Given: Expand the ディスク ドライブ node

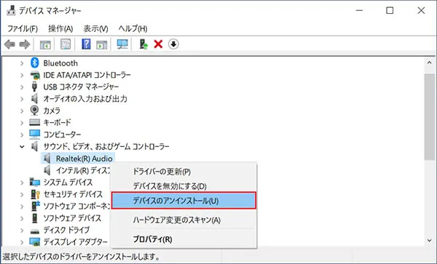Looking at the screenshot, I should [x=22, y=231].
